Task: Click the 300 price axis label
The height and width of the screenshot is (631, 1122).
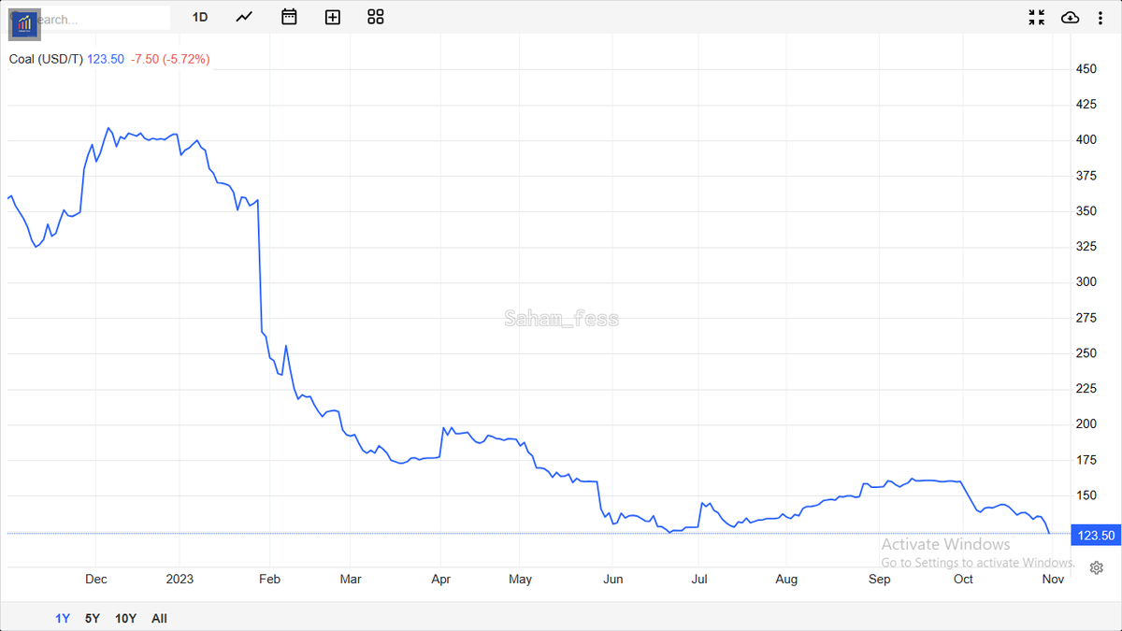Action: (1086, 282)
